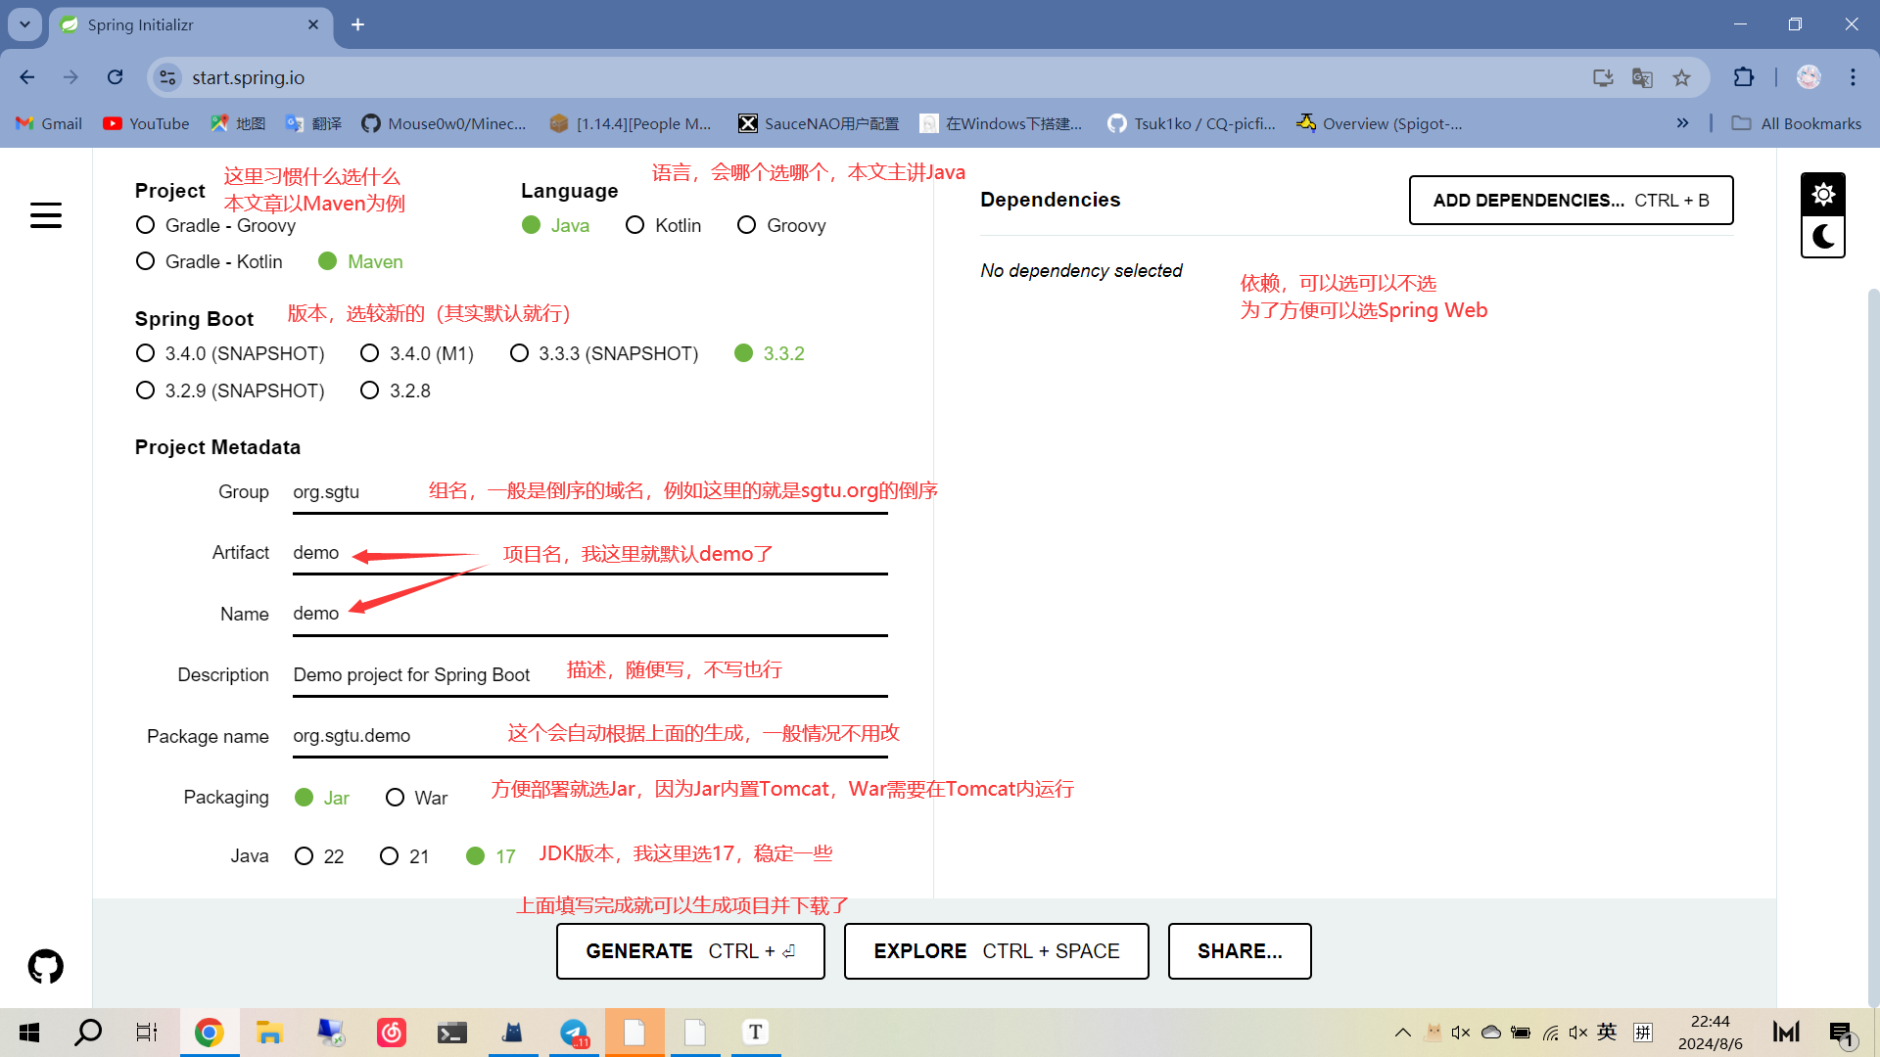Viewport: 1880px width, 1057px height.
Task: Select Gradle - Kotlin project type
Action: pos(209,261)
